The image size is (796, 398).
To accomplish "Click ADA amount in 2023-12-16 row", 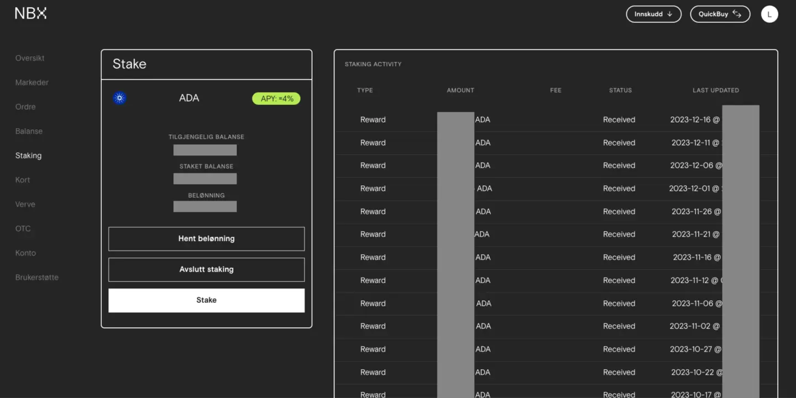I will click(483, 119).
